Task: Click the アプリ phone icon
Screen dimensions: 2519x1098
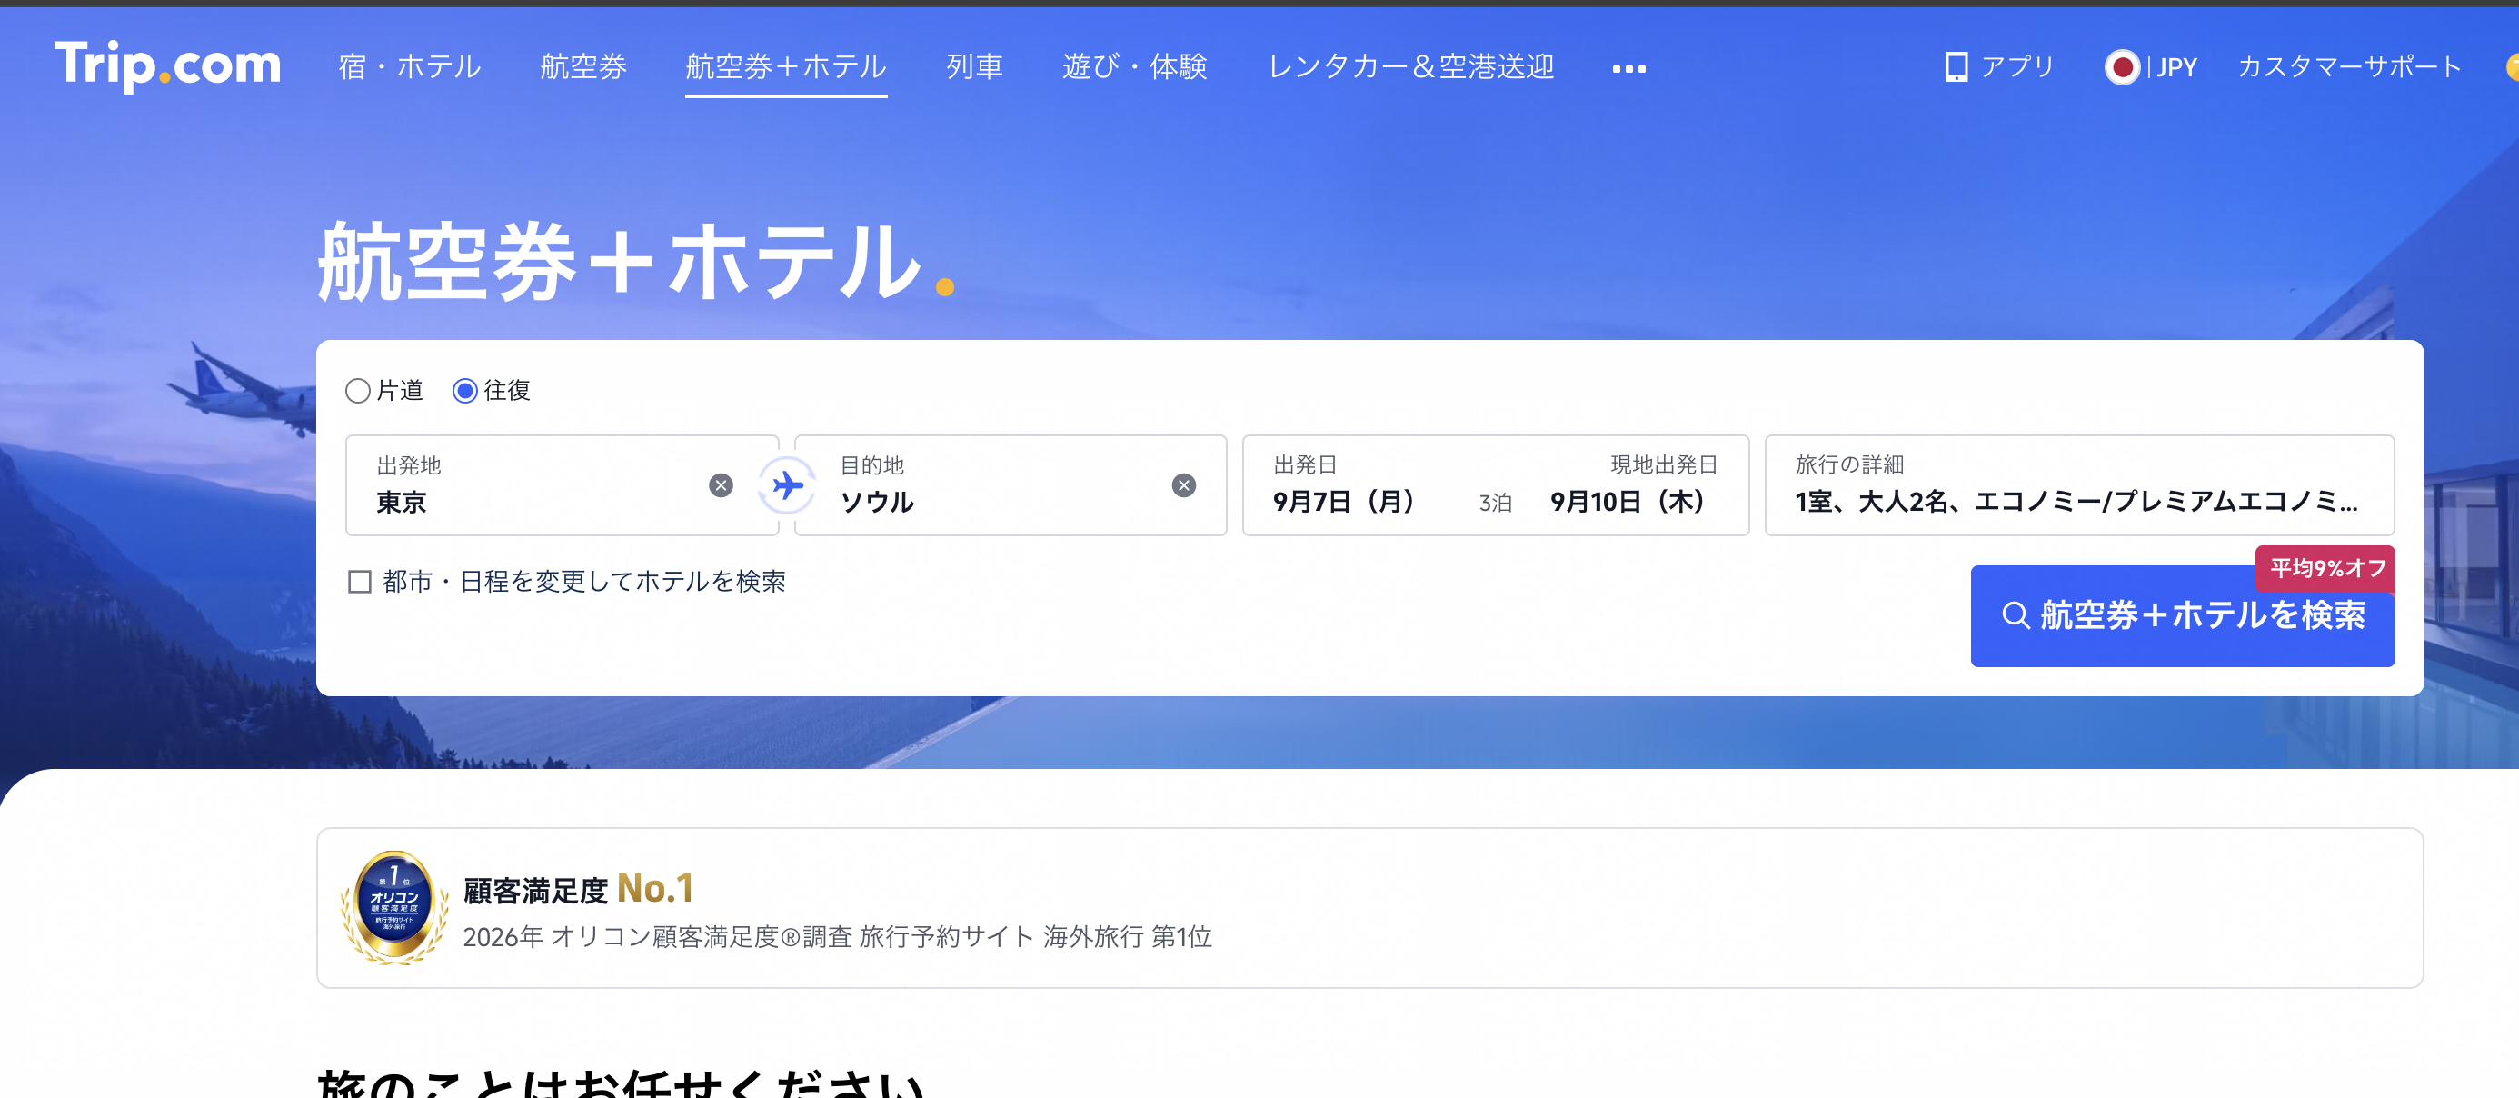Action: pyautogui.click(x=1956, y=66)
